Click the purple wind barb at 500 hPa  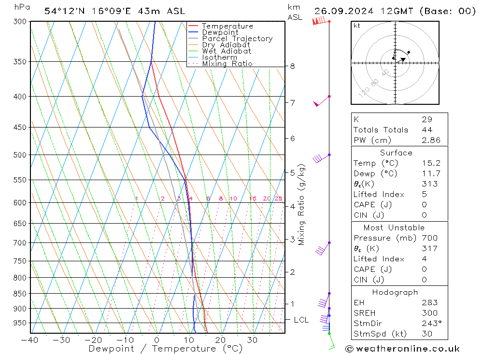[x=321, y=158]
